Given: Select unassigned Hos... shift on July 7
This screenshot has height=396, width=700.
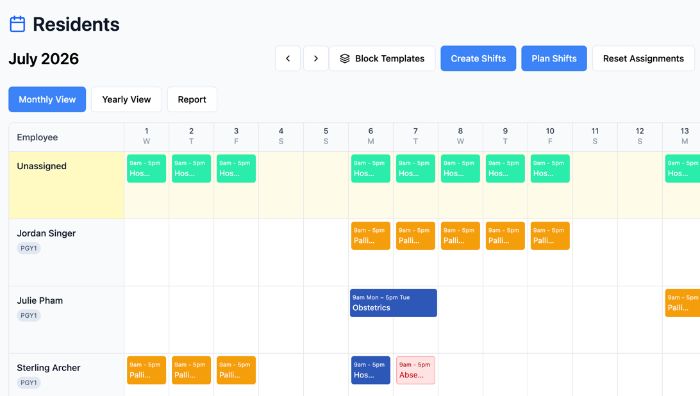Looking at the screenshot, I should [x=415, y=169].
